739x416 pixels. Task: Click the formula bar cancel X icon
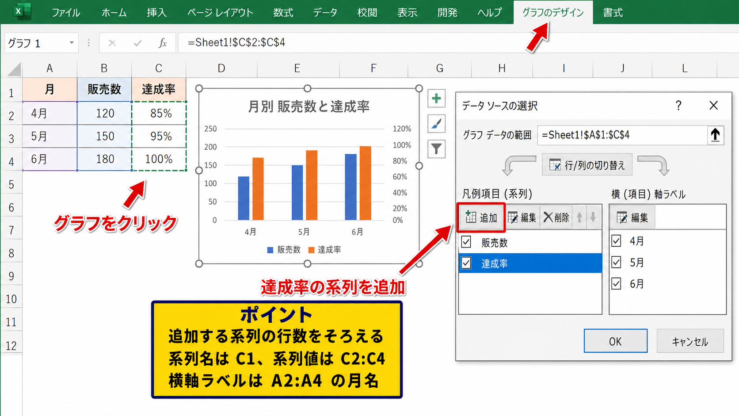pyautogui.click(x=112, y=43)
